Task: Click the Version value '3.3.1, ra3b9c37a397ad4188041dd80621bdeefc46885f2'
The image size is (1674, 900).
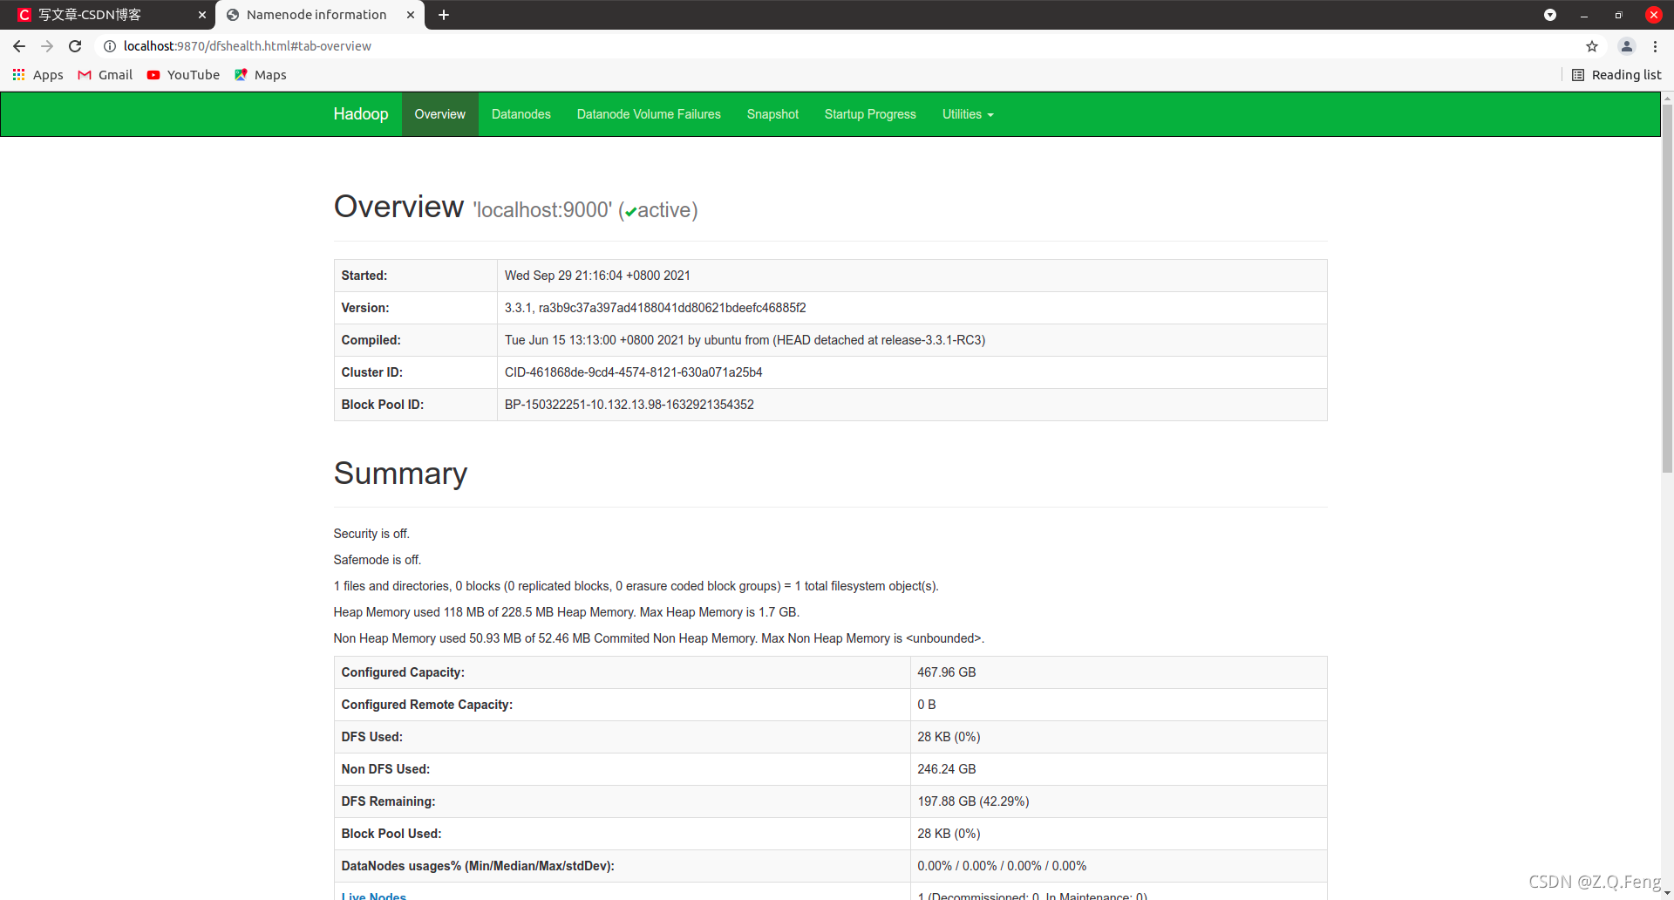Action: coord(655,308)
